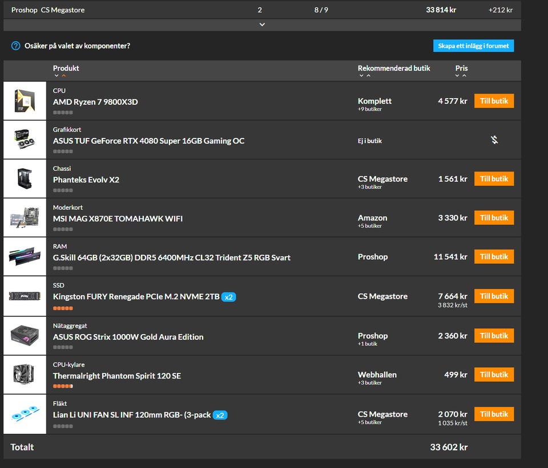Open Thermalright Phantom Spirit 120 SE link
This screenshot has height=468, width=548.
pyautogui.click(x=117, y=376)
